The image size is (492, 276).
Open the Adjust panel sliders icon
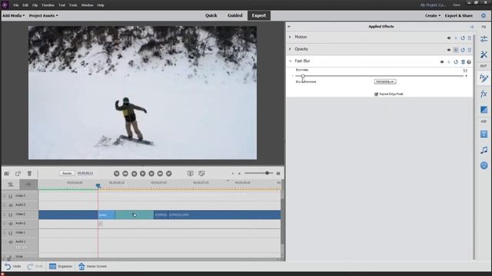coord(484,39)
